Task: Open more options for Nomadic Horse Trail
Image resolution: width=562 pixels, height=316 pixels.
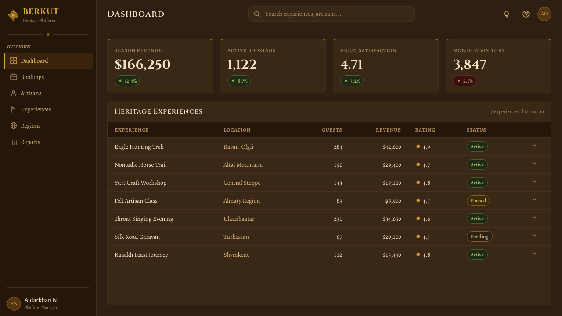Action: [535, 163]
